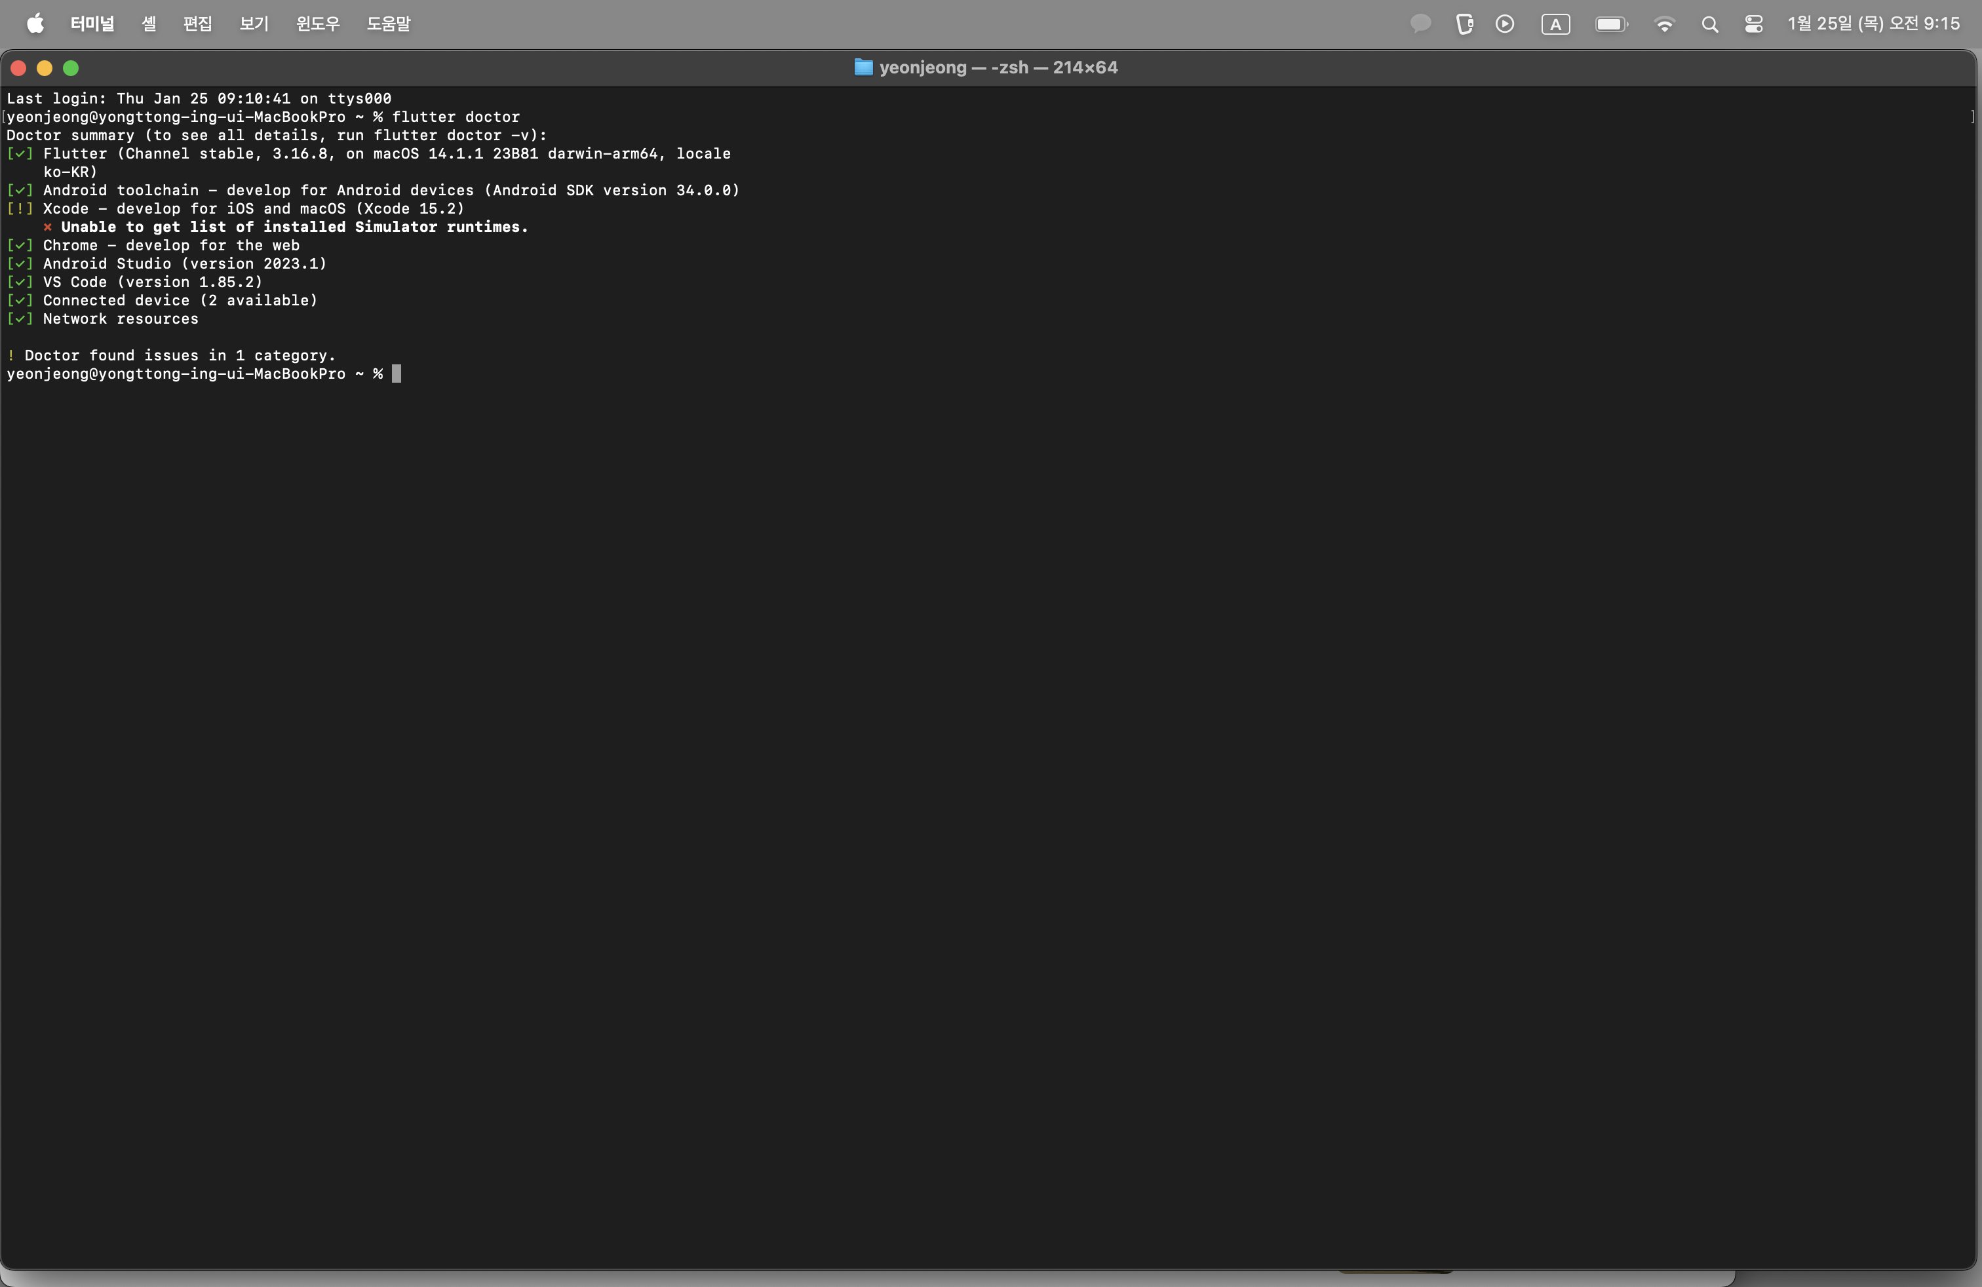The width and height of the screenshot is (1982, 1287).
Task: Click the green check mark beside 'Chrome'
Action: 19,244
